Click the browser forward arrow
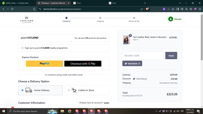Screen dimensions: 203x114 click(x=8, y=9)
